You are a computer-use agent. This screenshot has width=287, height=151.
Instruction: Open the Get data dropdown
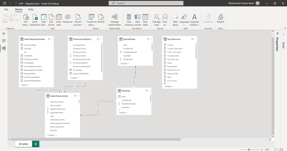click(x=26, y=25)
